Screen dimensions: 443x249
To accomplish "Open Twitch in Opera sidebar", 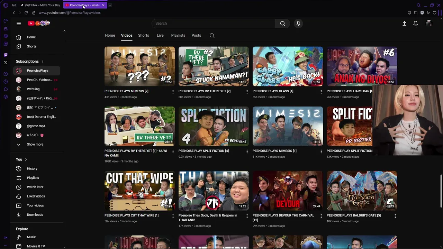I will click(x=6, y=55).
